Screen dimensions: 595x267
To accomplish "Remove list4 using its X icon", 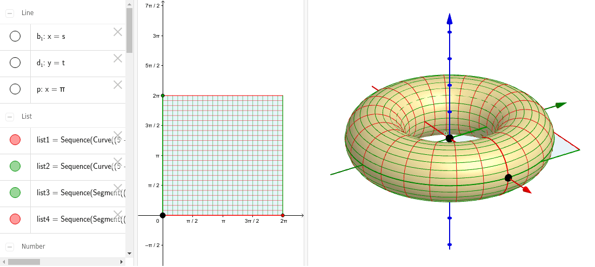I will coord(118,215).
